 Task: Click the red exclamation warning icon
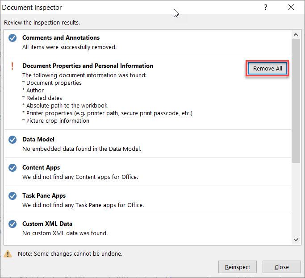pyautogui.click(x=13, y=66)
